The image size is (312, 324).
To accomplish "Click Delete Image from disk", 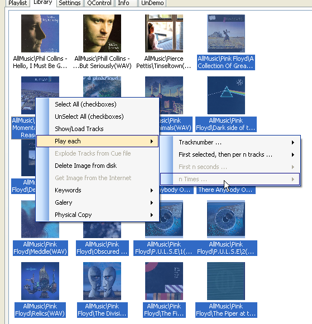I will (97, 166).
